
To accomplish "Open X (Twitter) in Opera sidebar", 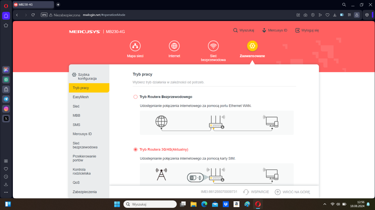I will [6, 118].
